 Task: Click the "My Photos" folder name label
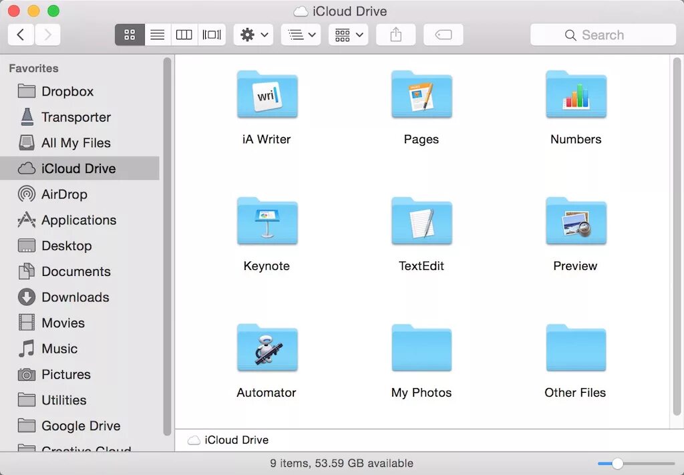421,393
